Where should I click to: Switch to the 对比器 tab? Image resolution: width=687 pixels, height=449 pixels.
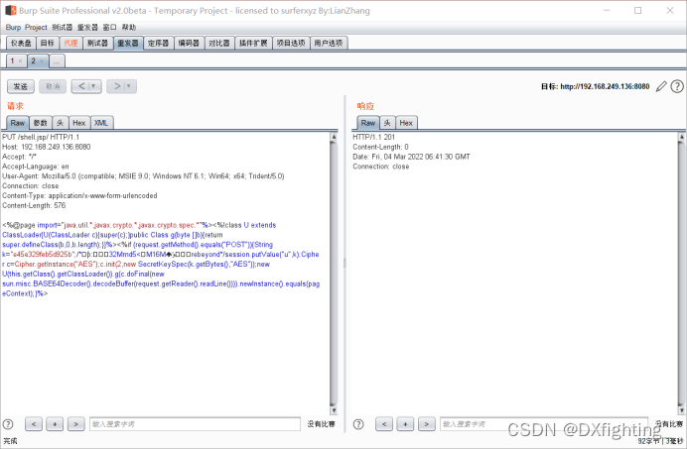(x=219, y=43)
